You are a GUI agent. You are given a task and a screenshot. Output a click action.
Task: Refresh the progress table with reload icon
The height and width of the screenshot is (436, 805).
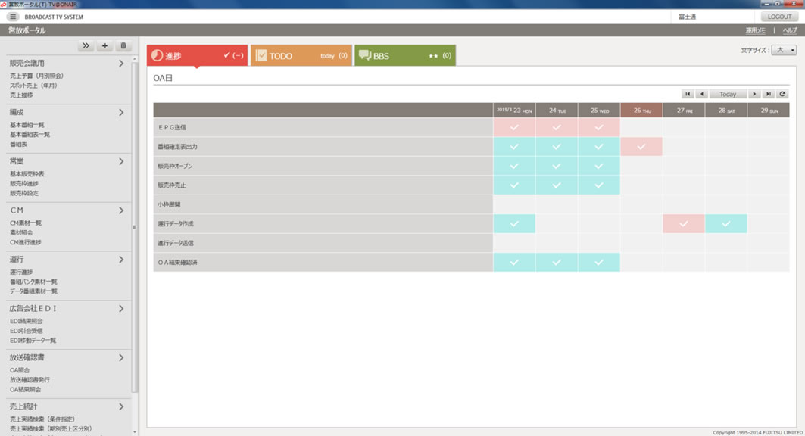782,95
